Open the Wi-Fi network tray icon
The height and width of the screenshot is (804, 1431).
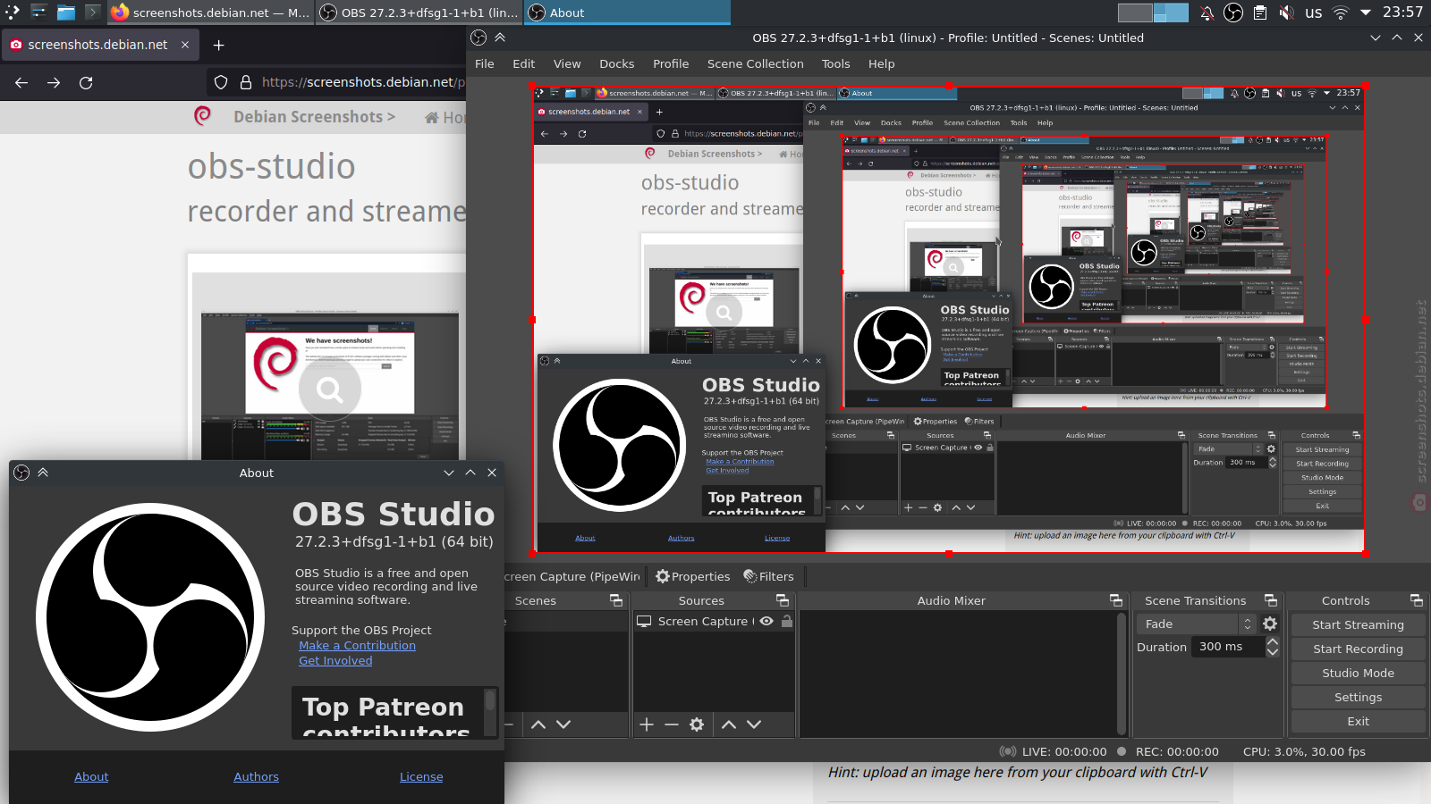[1340, 13]
